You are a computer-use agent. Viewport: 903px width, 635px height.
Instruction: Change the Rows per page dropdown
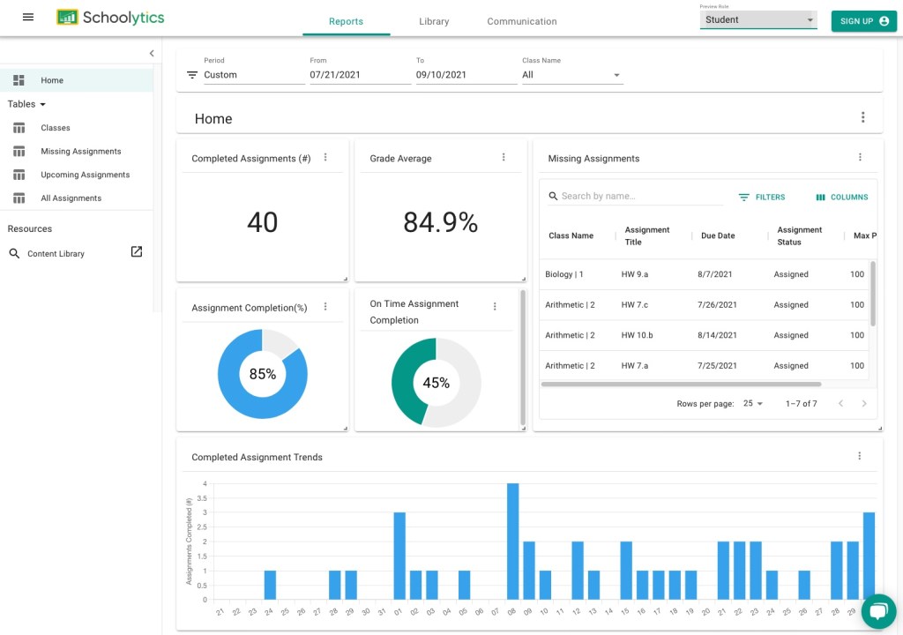pos(753,403)
